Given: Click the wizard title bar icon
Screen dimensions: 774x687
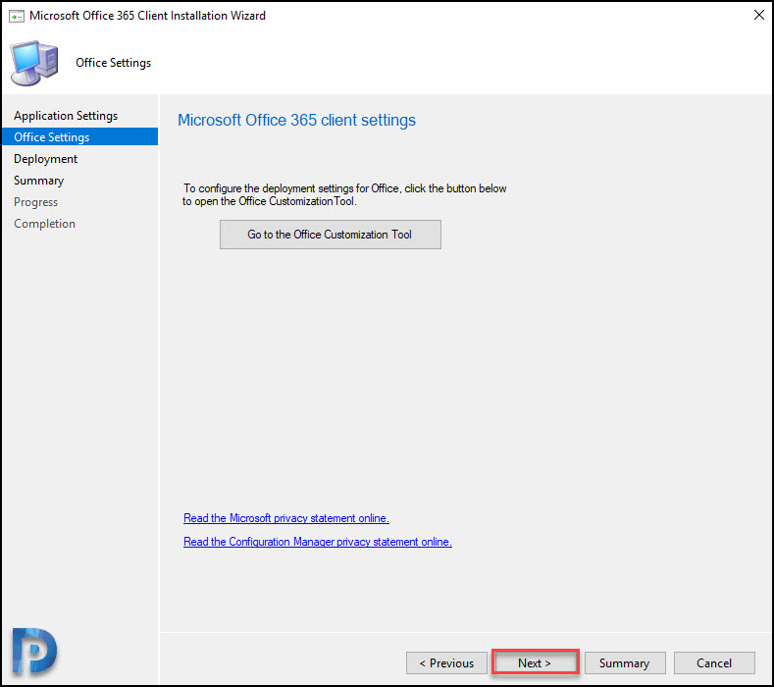Looking at the screenshot, I should click(17, 17).
